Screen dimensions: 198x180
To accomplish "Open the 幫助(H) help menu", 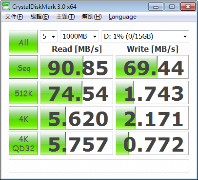I will (92, 17).
